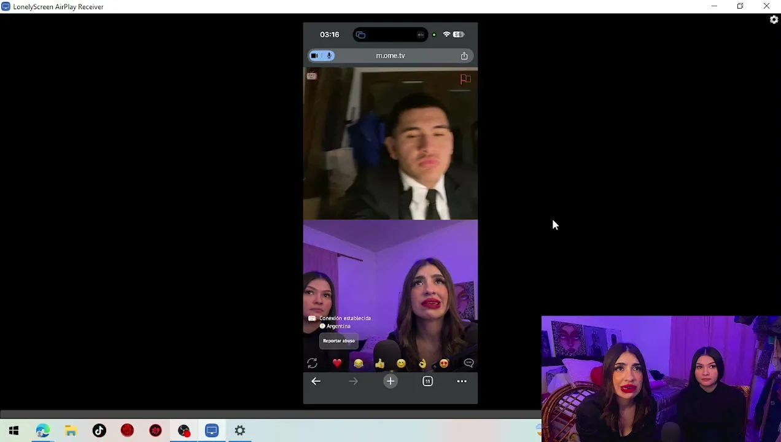Send the smiling face emoji reaction
Screen dimensions: 781x442
coord(401,363)
